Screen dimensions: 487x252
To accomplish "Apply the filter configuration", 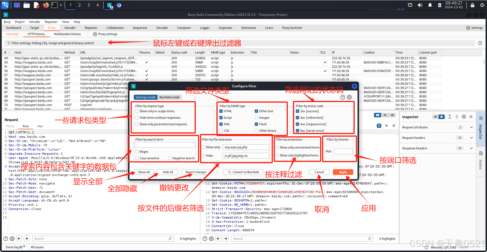I will tap(343, 172).
